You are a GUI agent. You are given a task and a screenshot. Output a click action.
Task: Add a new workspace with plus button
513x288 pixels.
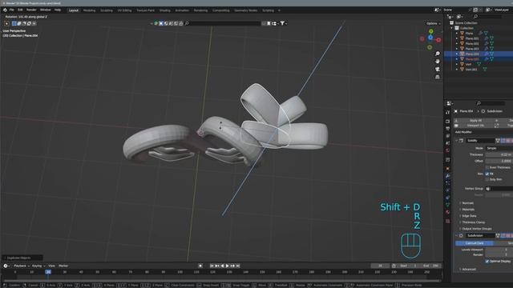point(279,10)
